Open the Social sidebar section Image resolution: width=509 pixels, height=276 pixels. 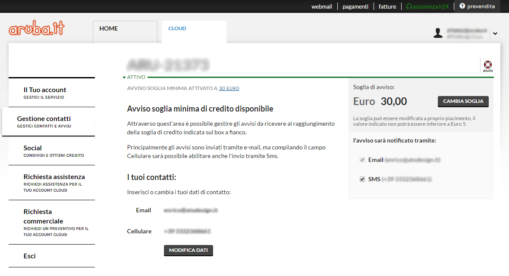52,151
